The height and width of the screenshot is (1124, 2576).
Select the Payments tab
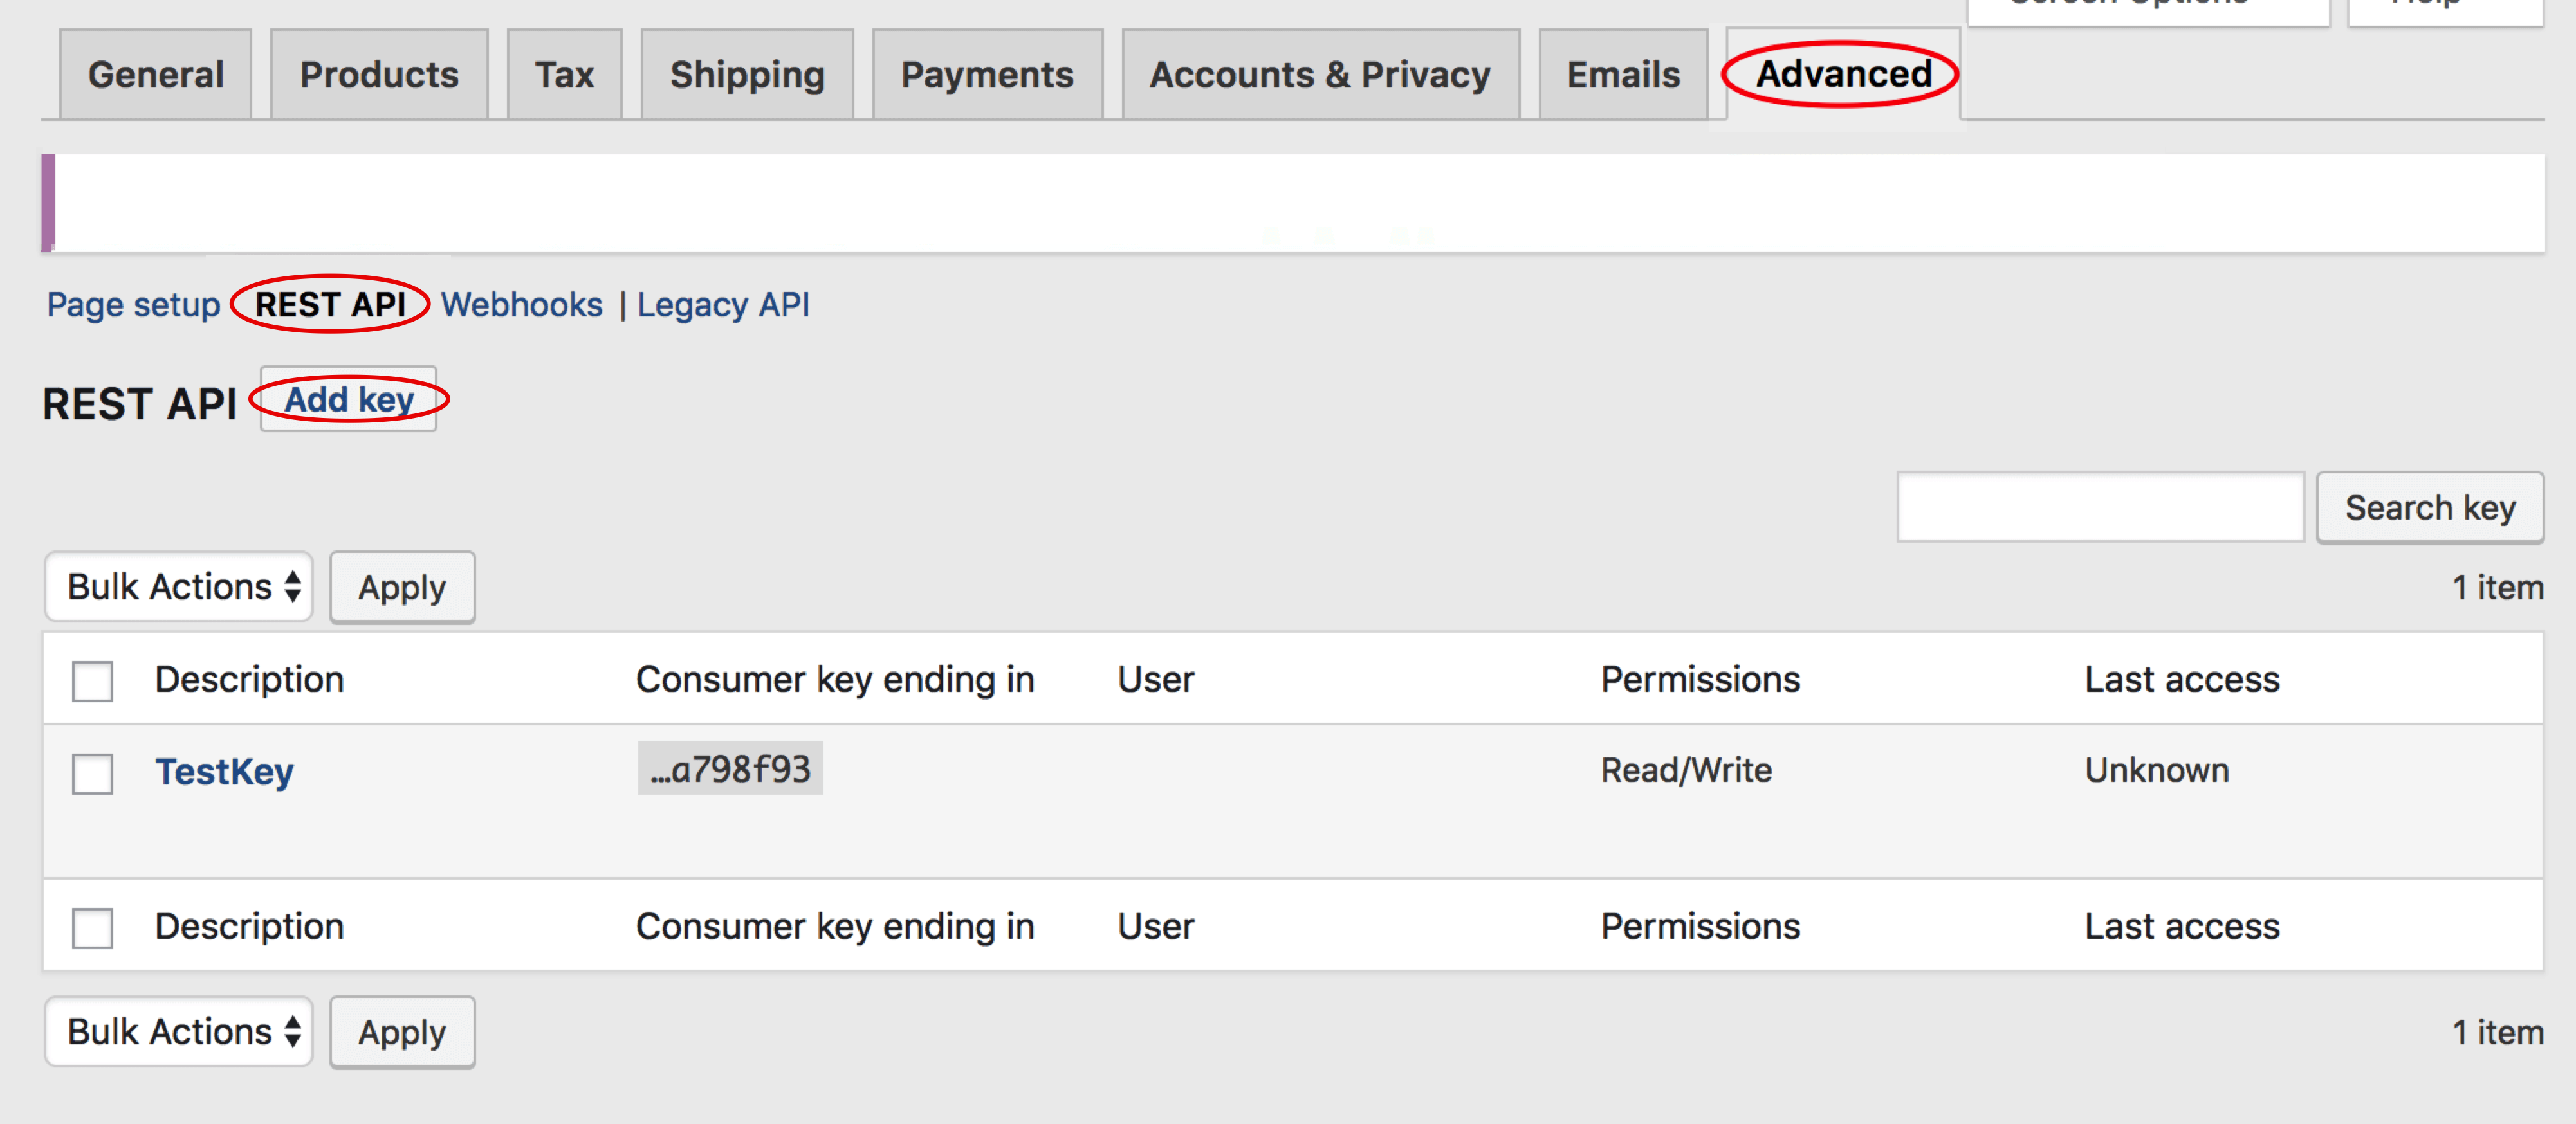click(987, 75)
